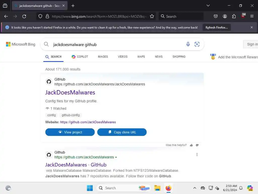Click the URL address bar
Image resolution: width=258 pixels, height=194 pixels.
(99, 16)
